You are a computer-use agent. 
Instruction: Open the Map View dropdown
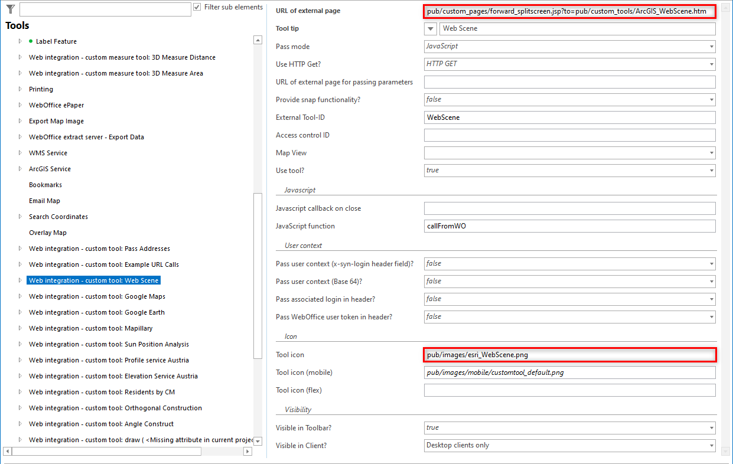click(x=710, y=152)
